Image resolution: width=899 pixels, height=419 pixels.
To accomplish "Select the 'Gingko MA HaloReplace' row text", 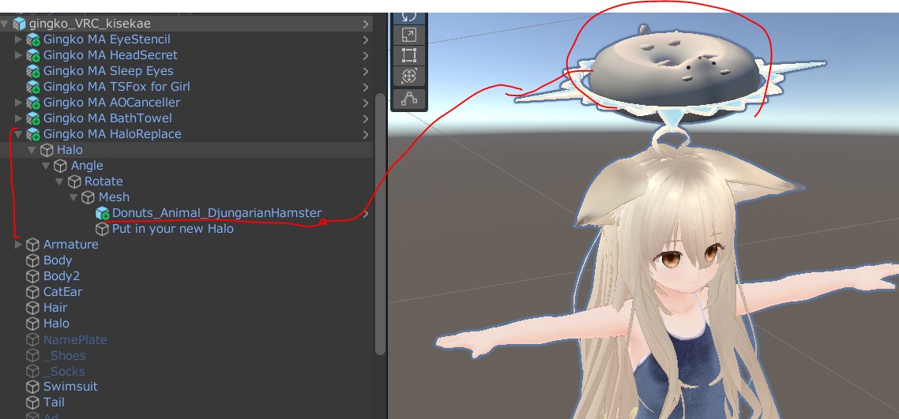I will click(112, 134).
